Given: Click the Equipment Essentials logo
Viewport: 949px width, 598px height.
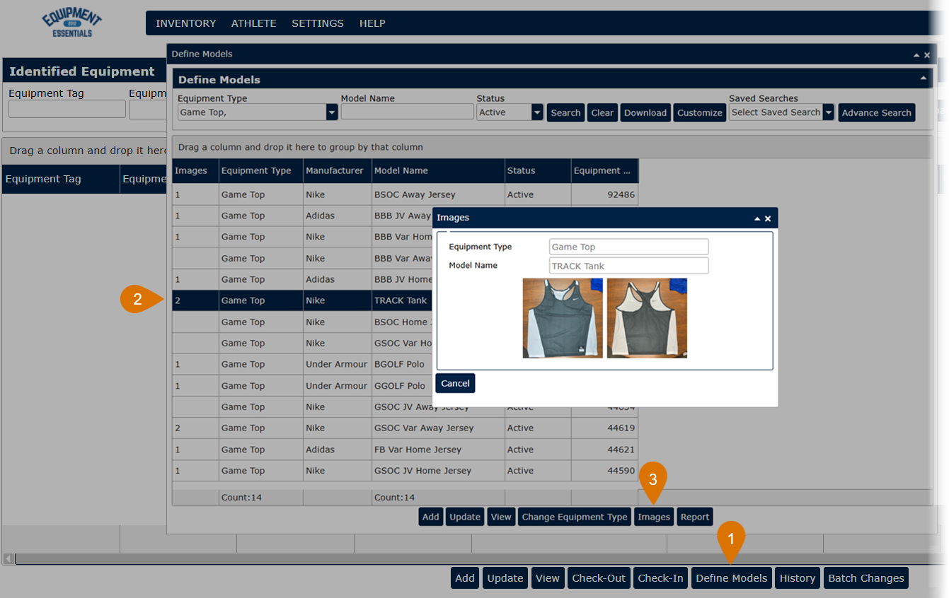Looking at the screenshot, I should tap(71, 24).
